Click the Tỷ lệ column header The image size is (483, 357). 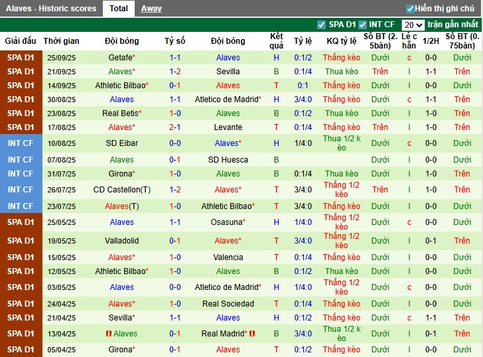point(303,41)
